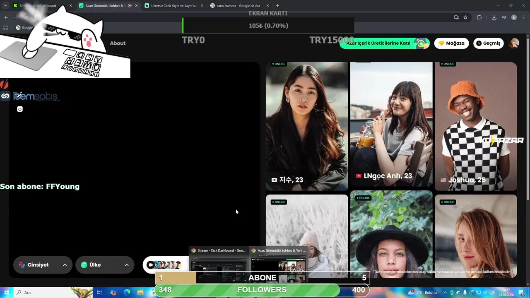This screenshot has width=530, height=298.
Task: Select the 지수, 23 profile card
Action: 307,126
